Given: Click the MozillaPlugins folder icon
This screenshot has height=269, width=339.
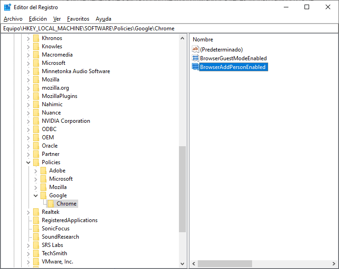Looking at the screenshot, I should coord(36,96).
